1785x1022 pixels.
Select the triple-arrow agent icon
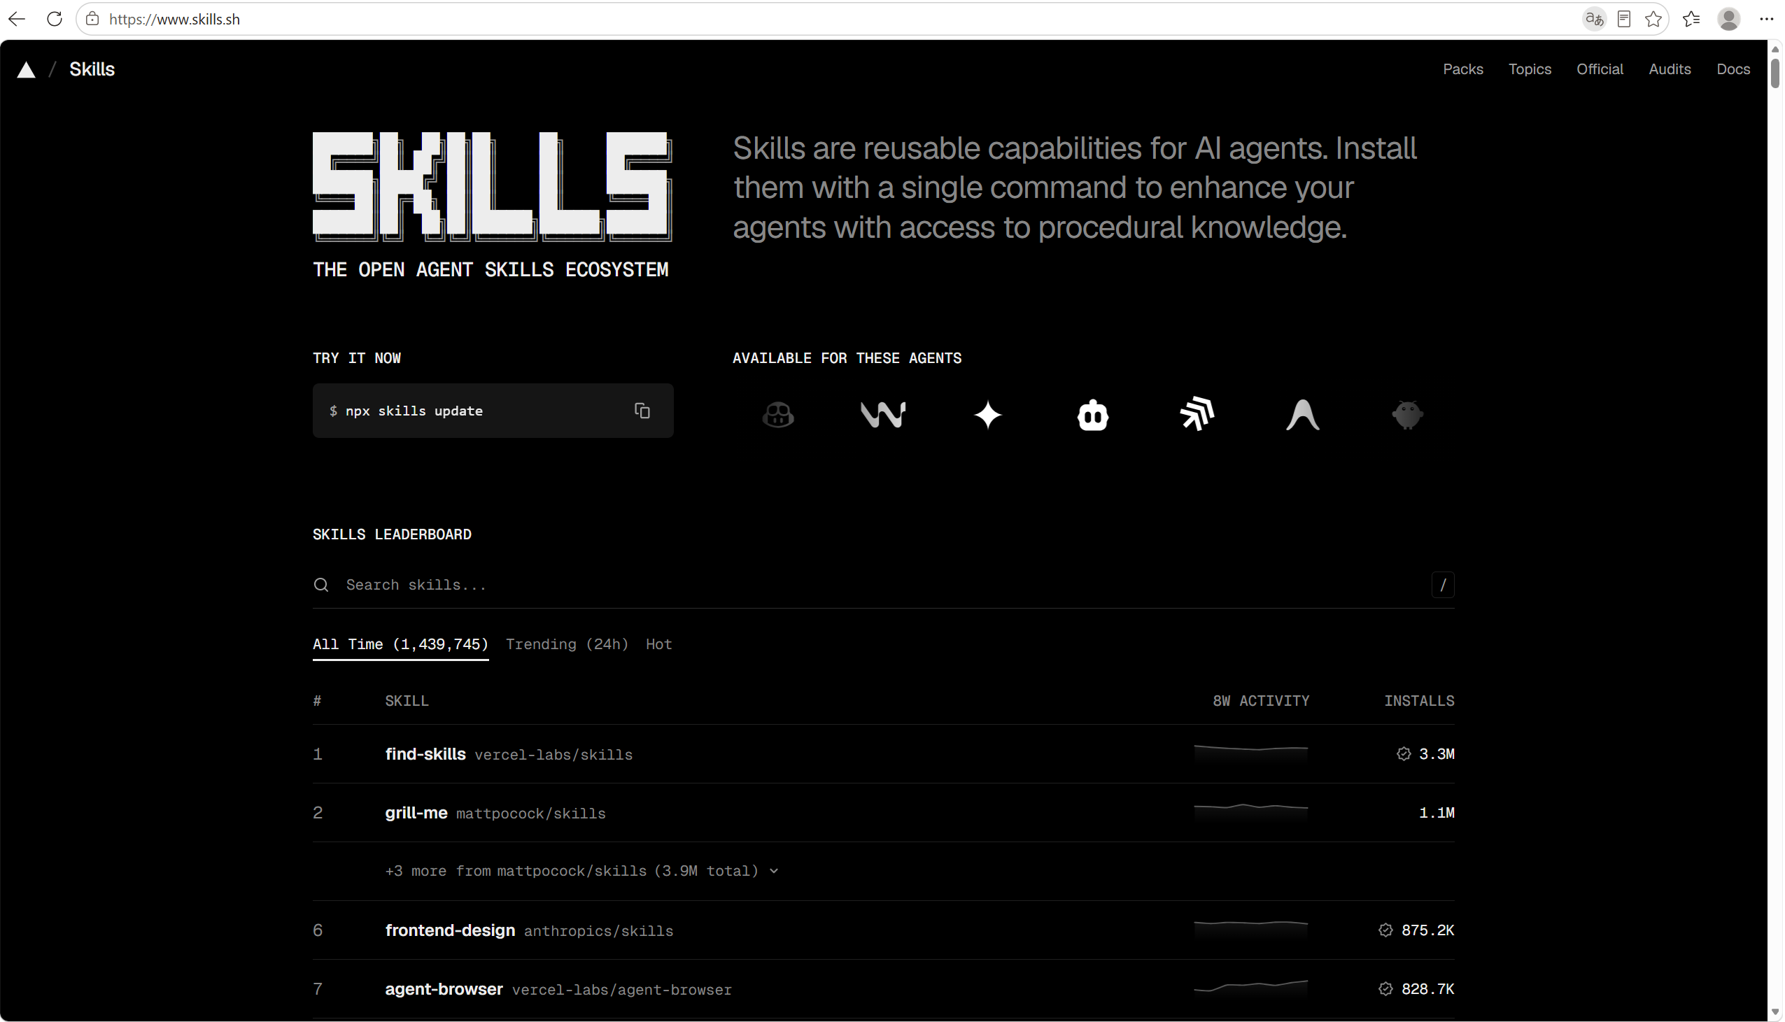point(1197,414)
